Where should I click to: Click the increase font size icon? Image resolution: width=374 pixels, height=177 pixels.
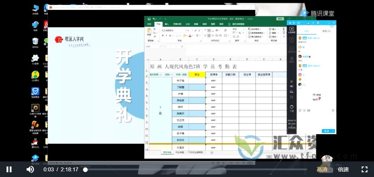coord(195,31)
